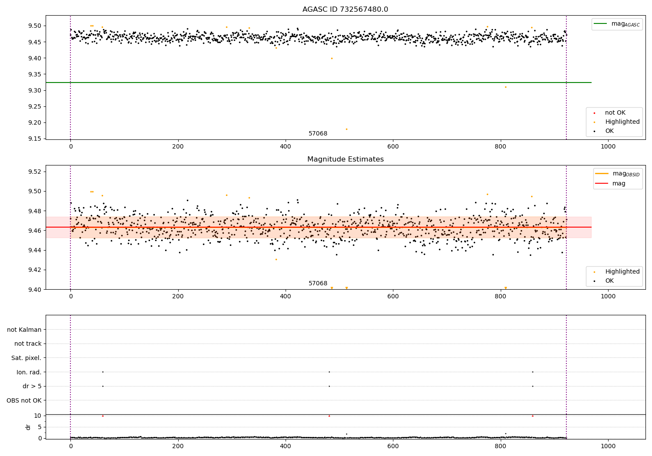Click the middle red triangle in dr plot

329,416
